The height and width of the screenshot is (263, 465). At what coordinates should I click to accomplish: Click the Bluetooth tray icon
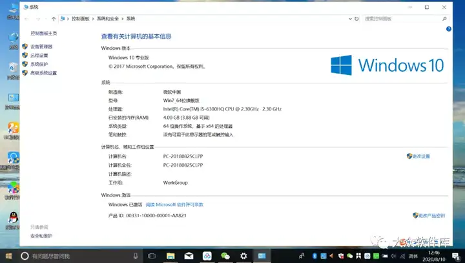click(x=315, y=256)
